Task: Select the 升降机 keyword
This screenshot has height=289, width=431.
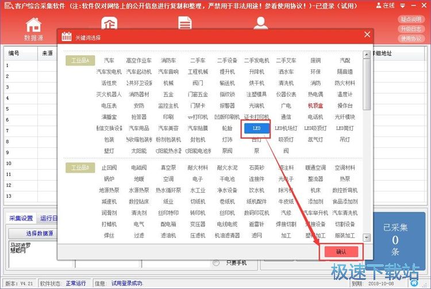Action: click(256, 72)
